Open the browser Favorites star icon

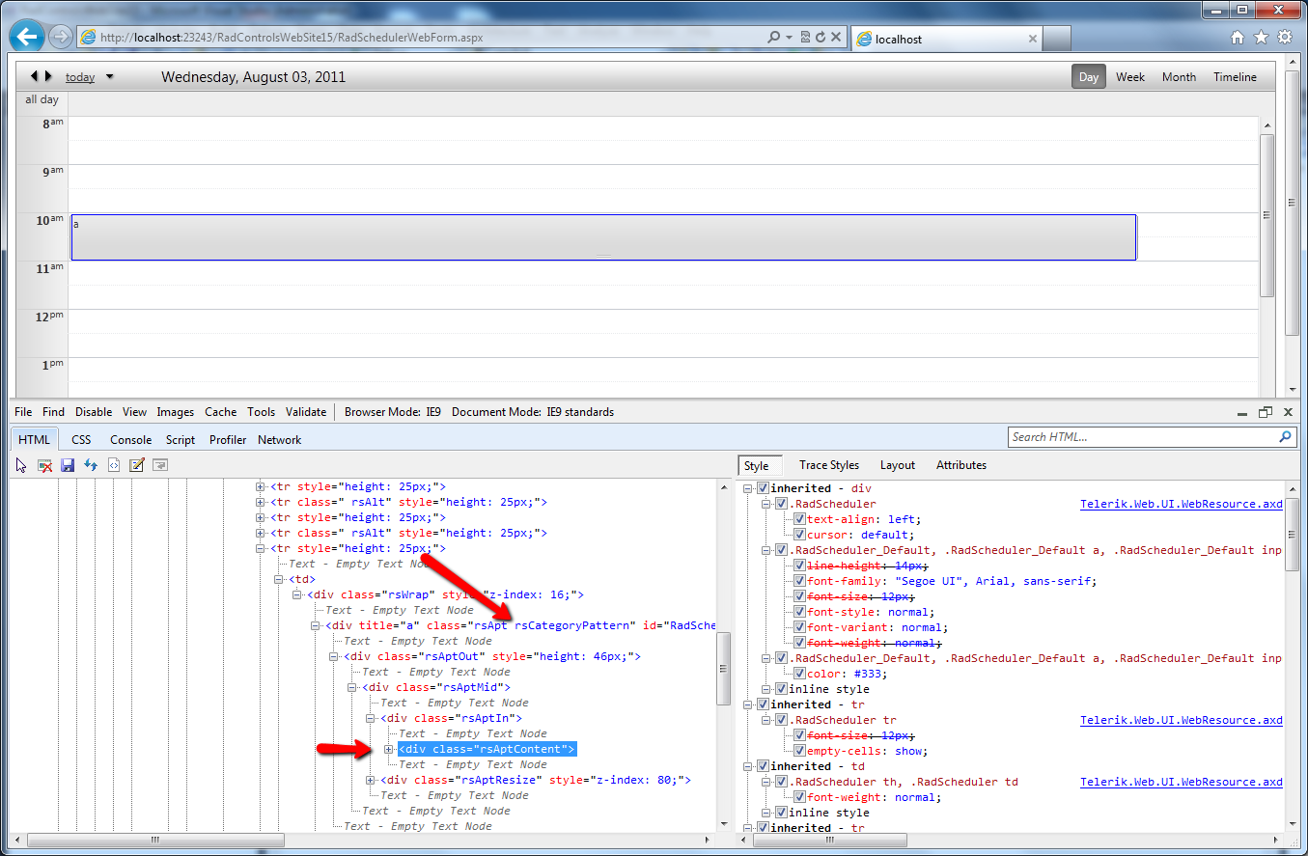tap(1261, 38)
